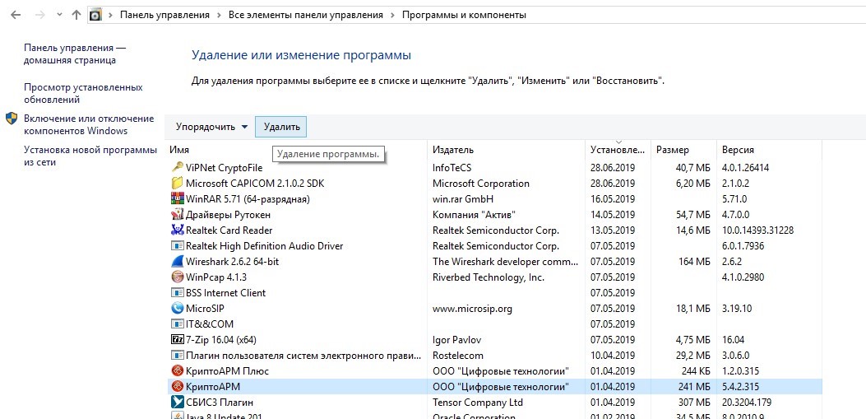Sort by the Размер column header
This screenshot has height=419, width=866.
click(672, 150)
